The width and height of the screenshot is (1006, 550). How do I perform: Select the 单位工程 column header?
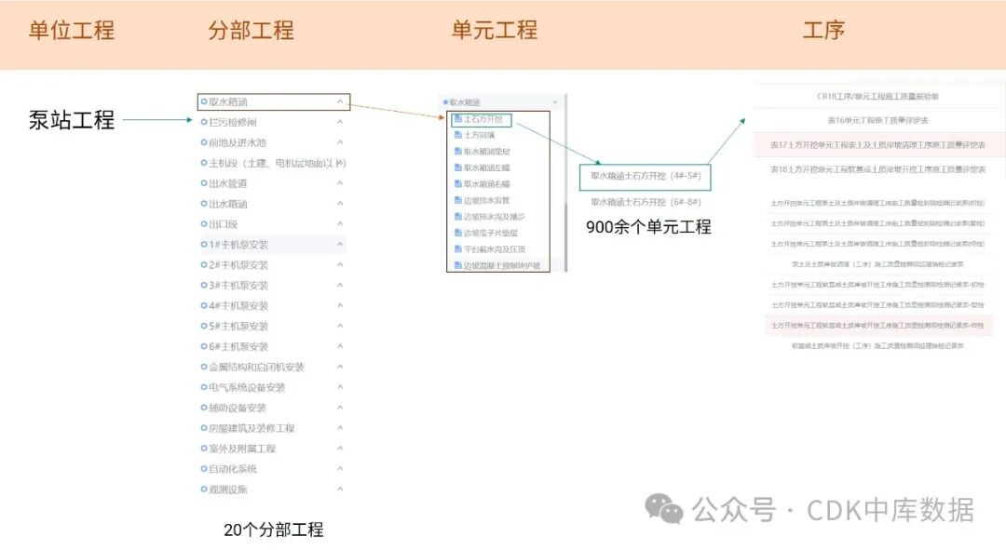pos(71,31)
